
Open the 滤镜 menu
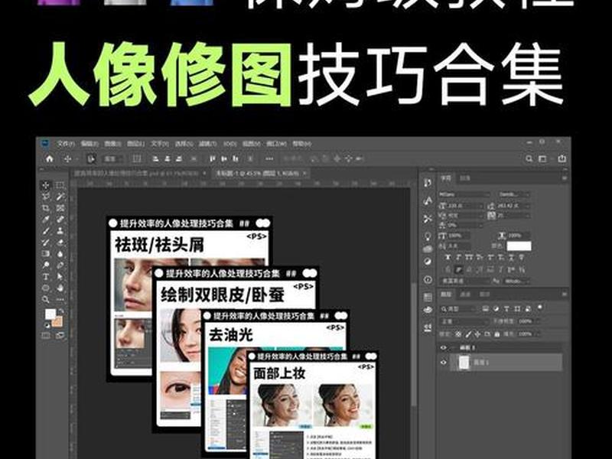tap(207, 144)
